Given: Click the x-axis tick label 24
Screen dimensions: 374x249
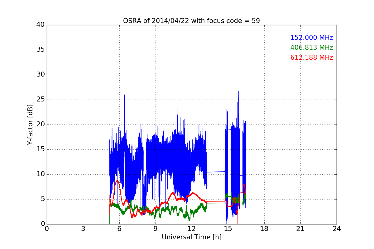Looking at the screenshot, I should pyautogui.click(x=337, y=229).
